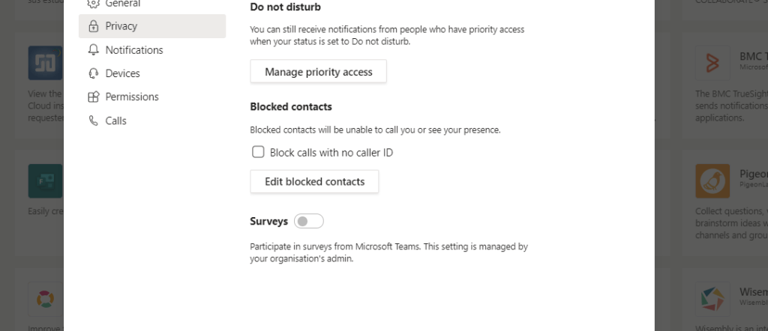Click the BMC TrueSight app icon
This screenshot has width=768, height=331.
[712, 63]
